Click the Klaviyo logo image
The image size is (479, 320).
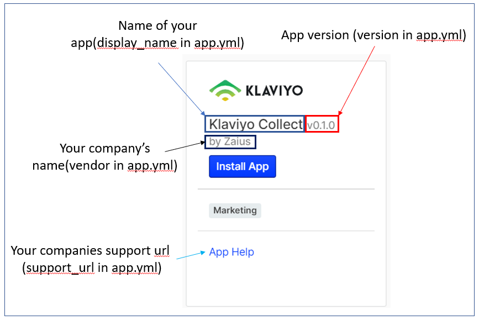256,91
